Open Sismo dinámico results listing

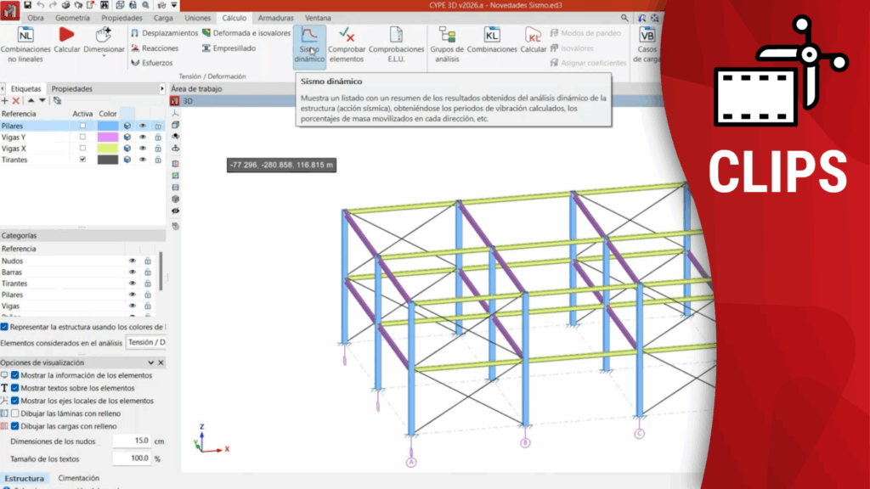click(309, 44)
